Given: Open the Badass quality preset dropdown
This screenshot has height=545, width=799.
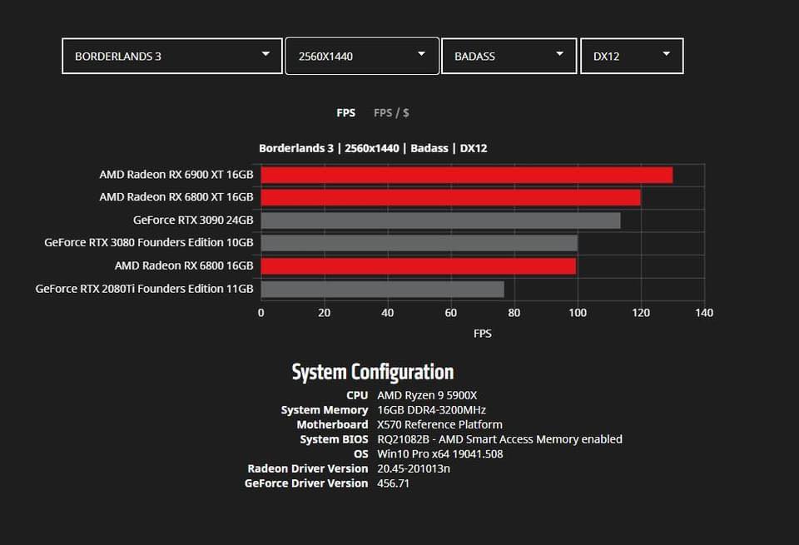Looking at the screenshot, I should [x=509, y=56].
